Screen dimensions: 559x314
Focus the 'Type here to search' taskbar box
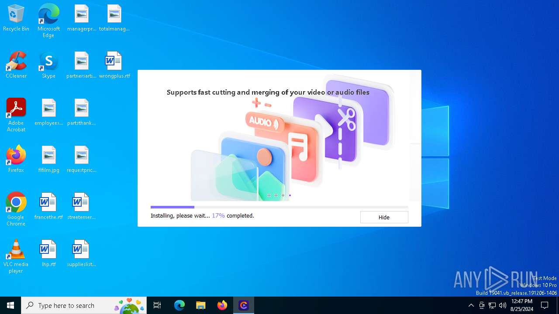(84, 305)
